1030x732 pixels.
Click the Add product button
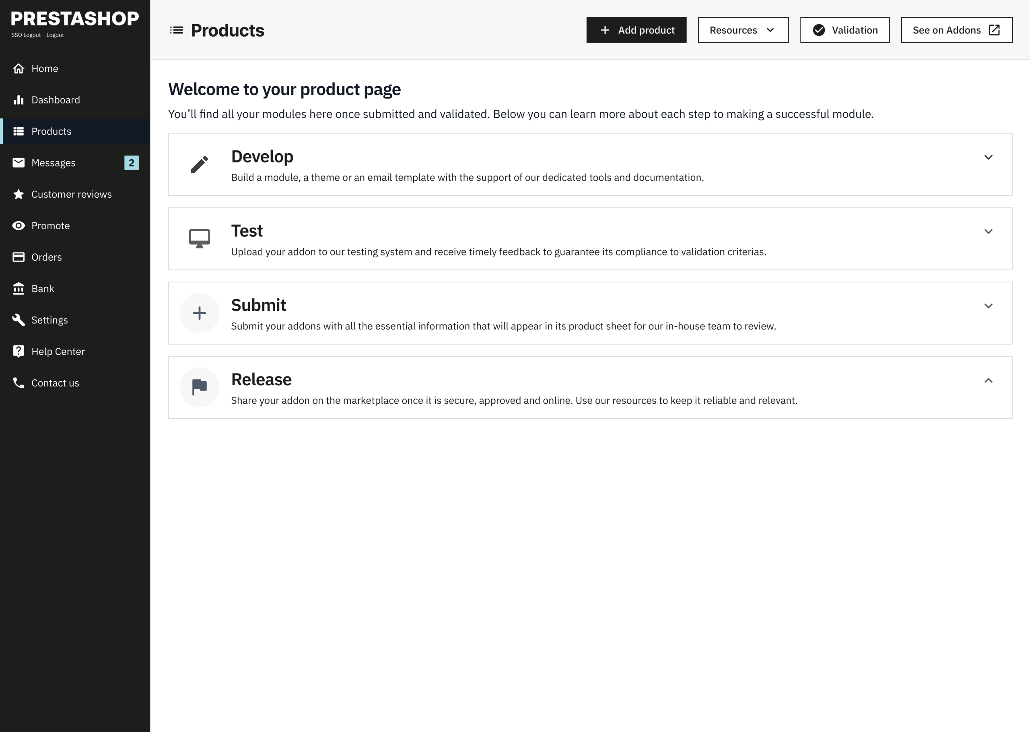[636, 30]
